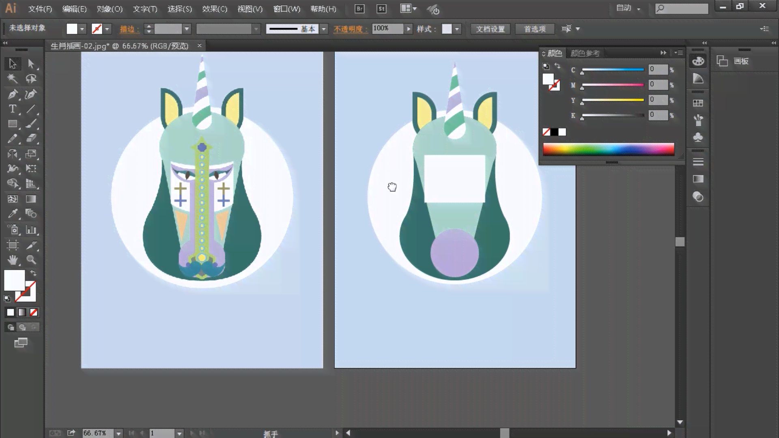Click the 首选项 button
This screenshot has height=438, width=779.
[534, 29]
